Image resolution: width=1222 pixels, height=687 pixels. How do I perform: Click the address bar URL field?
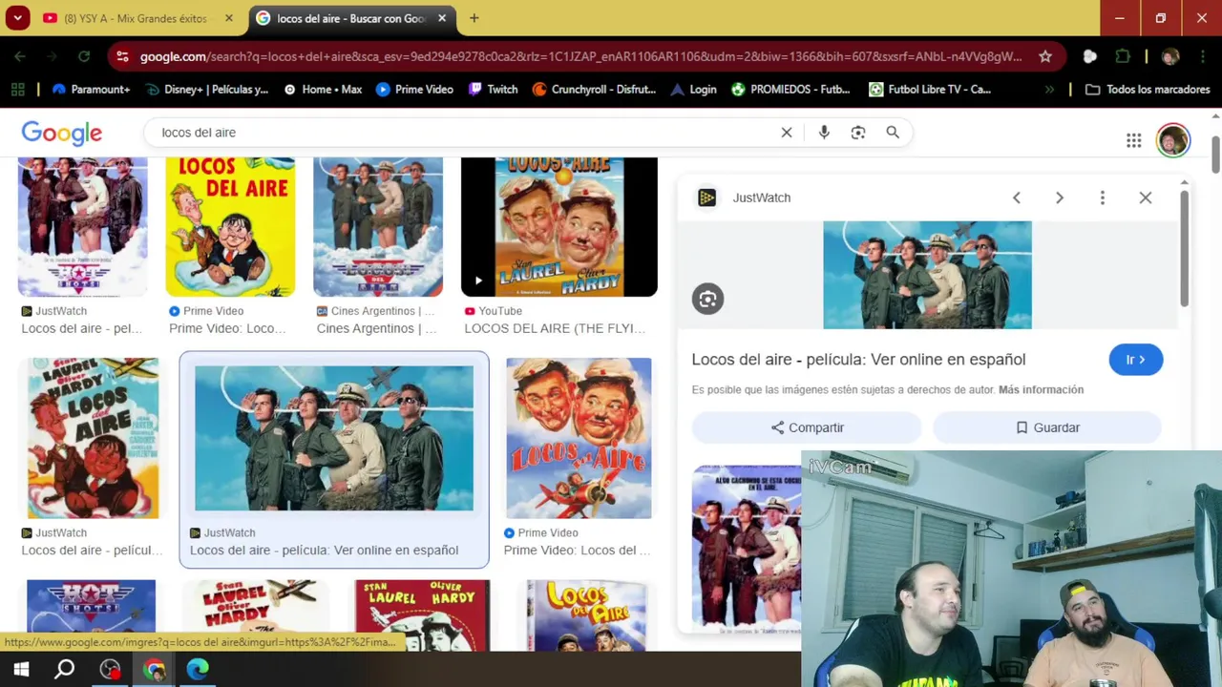tap(580, 56)
